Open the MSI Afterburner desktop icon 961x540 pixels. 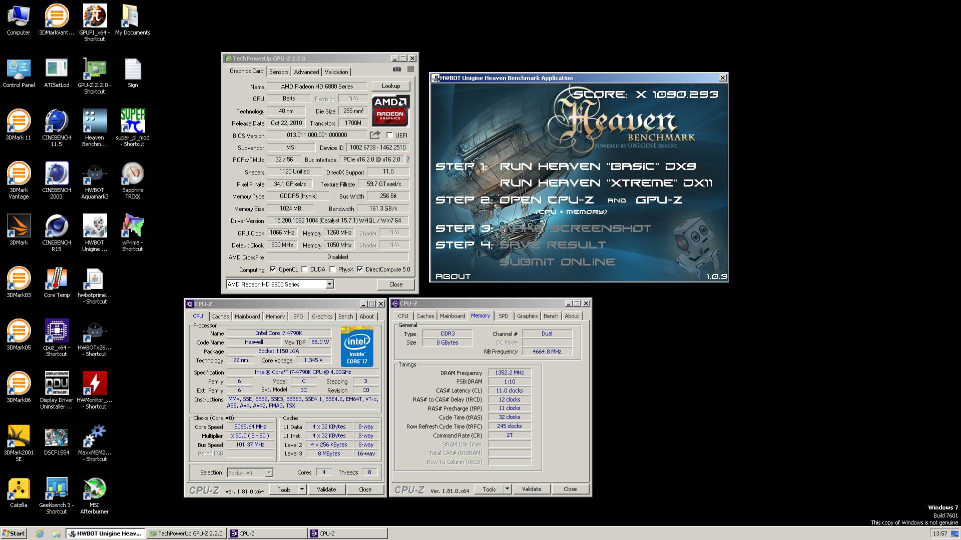(x=95, y=495)
